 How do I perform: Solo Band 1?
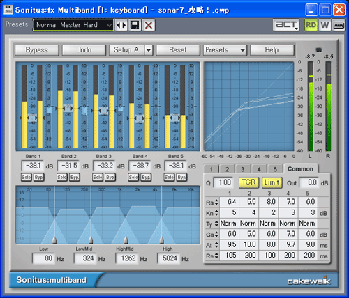point(26,178)
